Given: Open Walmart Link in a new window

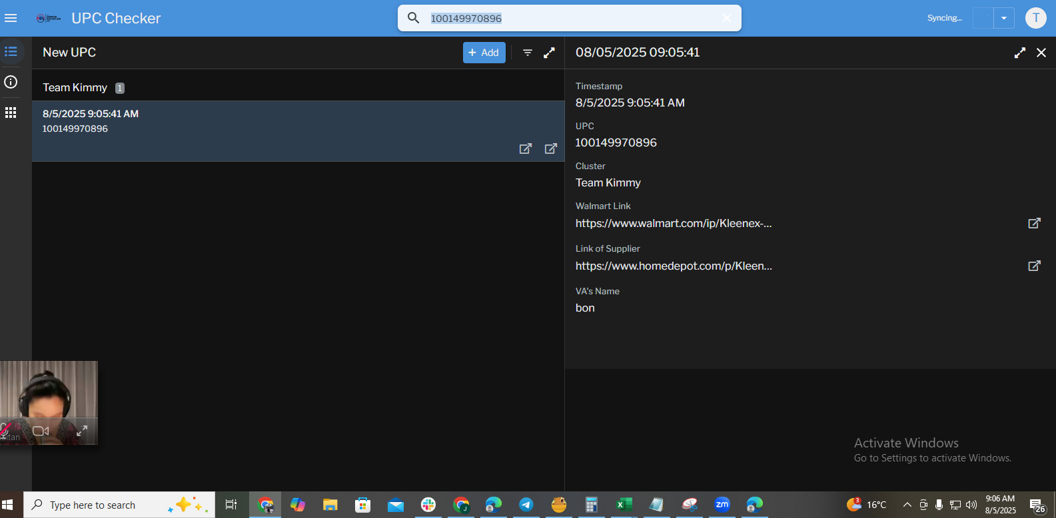Looking at the screenshot, I should (1034, 223).
